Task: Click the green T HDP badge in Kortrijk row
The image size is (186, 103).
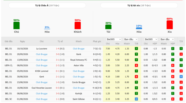Action: pos(173,93)
